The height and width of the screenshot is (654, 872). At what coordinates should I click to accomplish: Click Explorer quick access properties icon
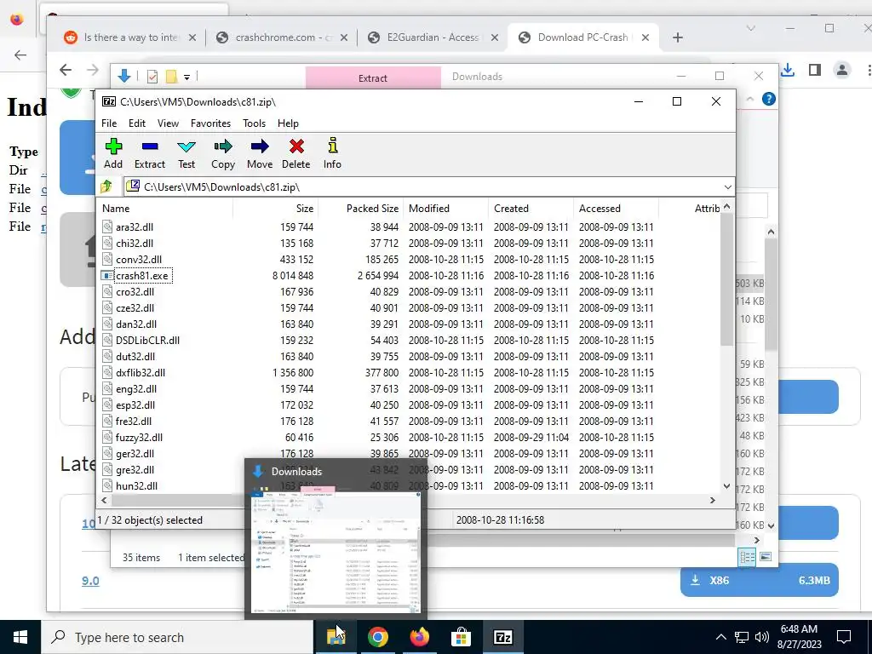pos(152,77)
